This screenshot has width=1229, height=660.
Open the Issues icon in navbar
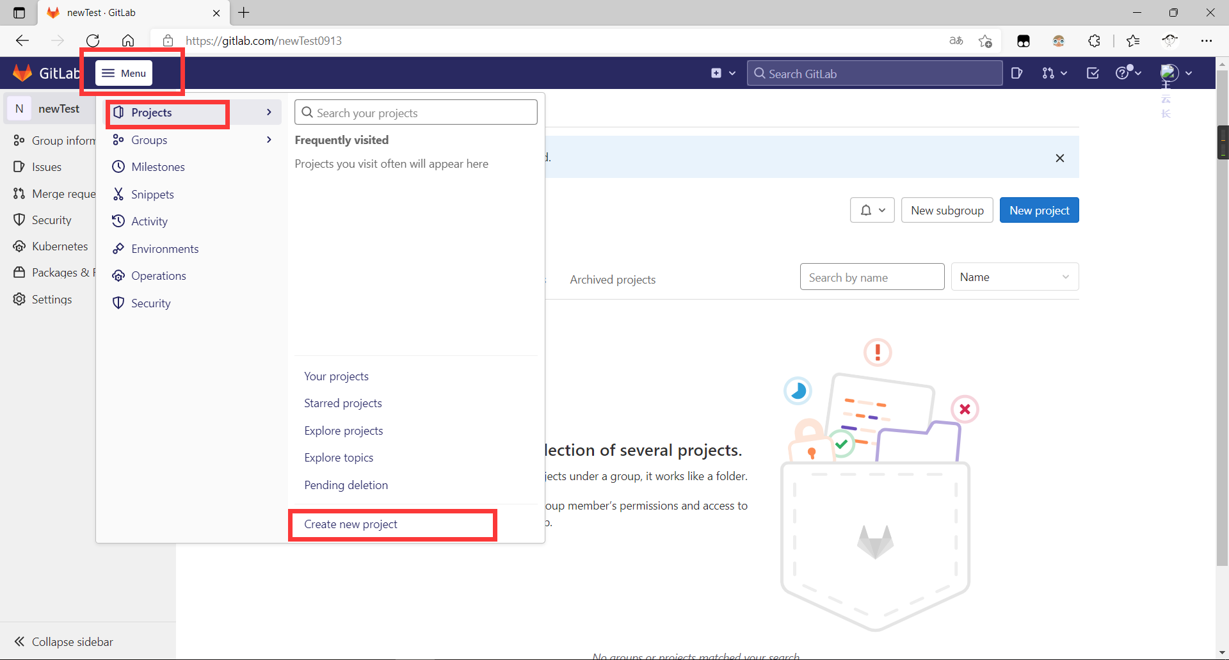pyautogui.click(x=1016, y=74)
